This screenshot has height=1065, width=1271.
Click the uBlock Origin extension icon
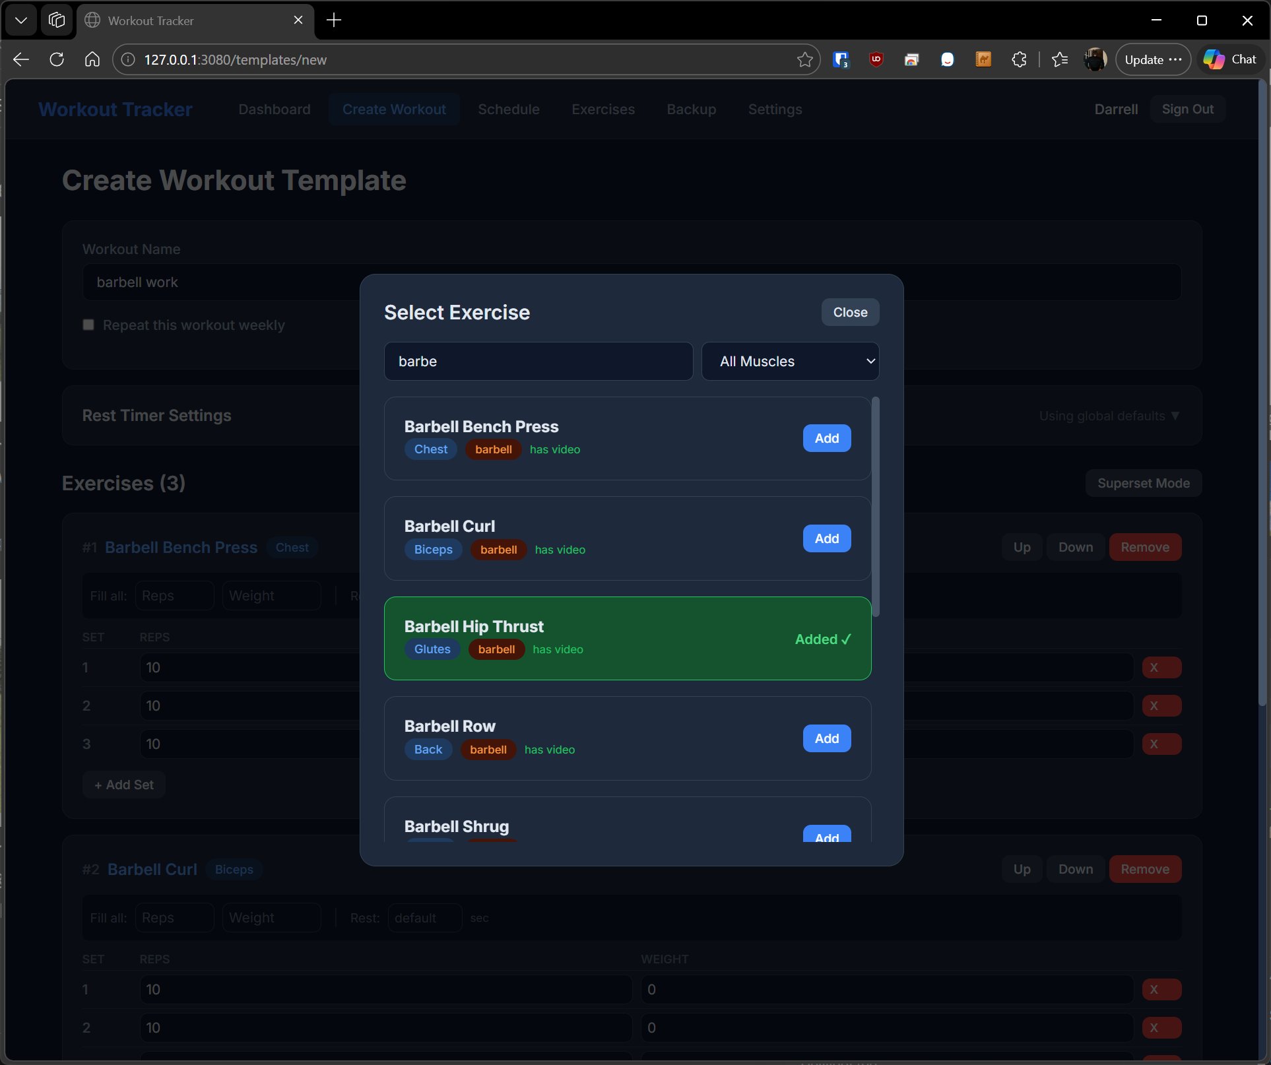(876, 59)
